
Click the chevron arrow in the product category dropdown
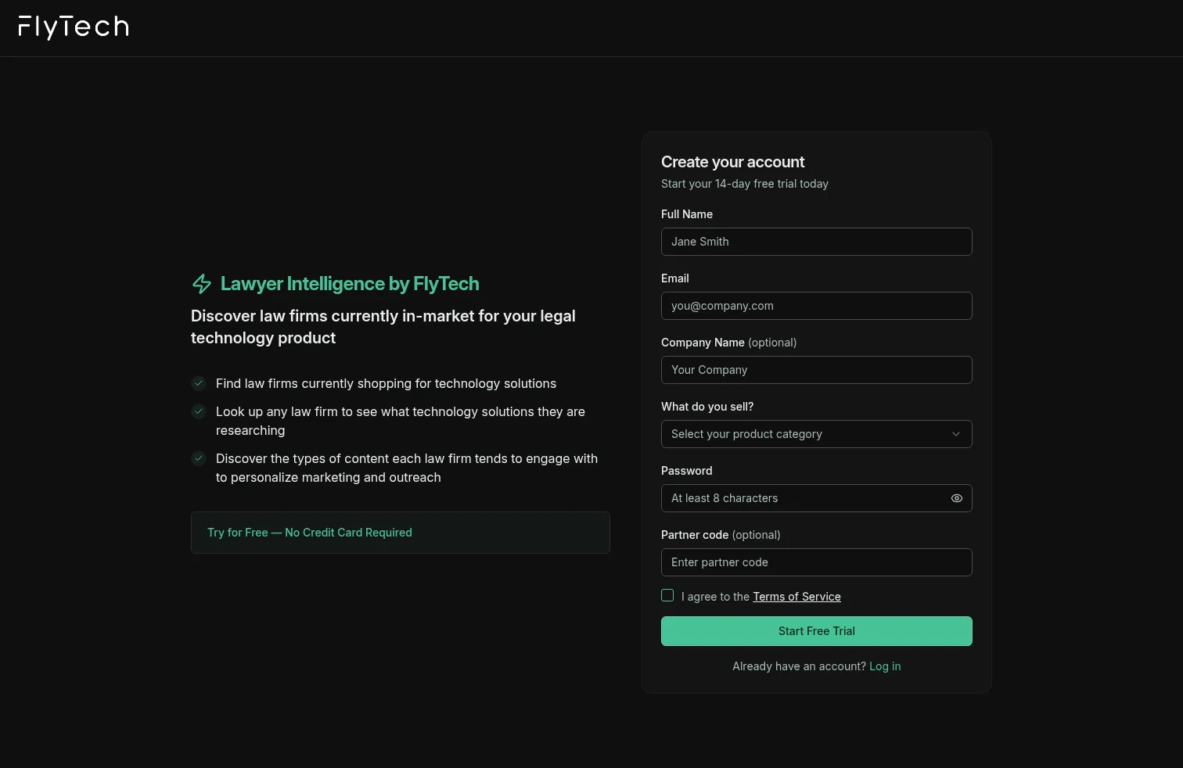point(955,434)
